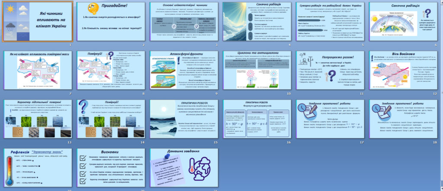Open slide 2 'Пригадайте!' thumbnail
Image resolution: width=443 pixels, height=191 pixels.
point(111,22)
